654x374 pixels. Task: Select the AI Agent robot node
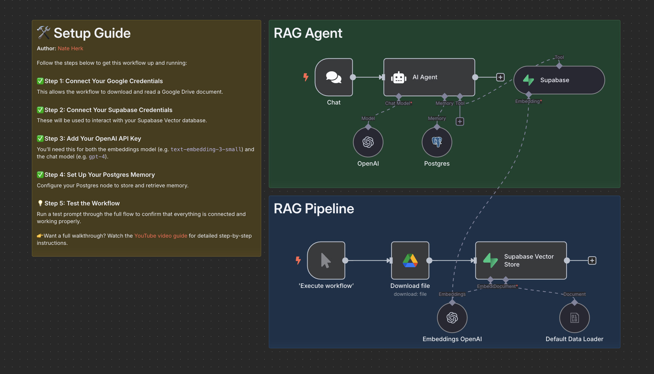(x=425, y=77)
